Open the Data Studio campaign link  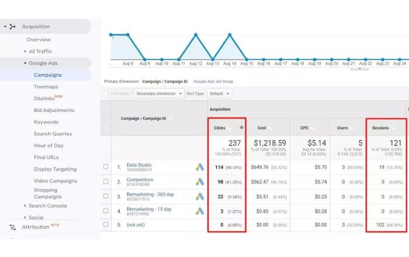(x=139, y=165)
